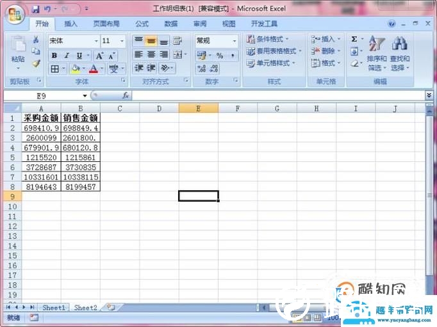Increase font size with large A
The width and height of the screenshot is (437, 327).
pos(99,56)
